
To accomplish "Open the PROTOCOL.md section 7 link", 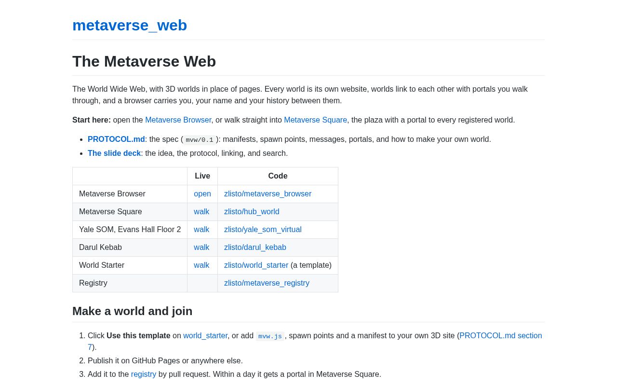I will coord(500,335).
